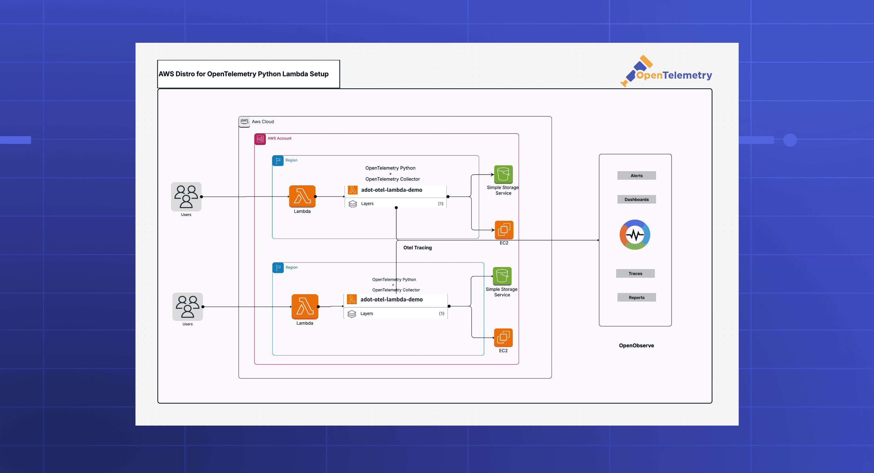Click the bottom region's Lambda icon
The width and height of the screenshot is (874, 473).
[304, 307]
